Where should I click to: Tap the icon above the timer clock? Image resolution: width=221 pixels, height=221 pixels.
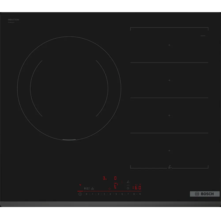coord(128,182)
